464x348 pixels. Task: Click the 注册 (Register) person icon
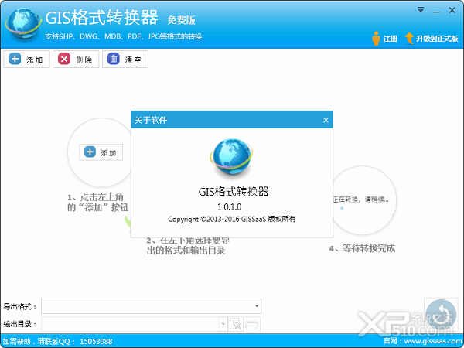376,39
